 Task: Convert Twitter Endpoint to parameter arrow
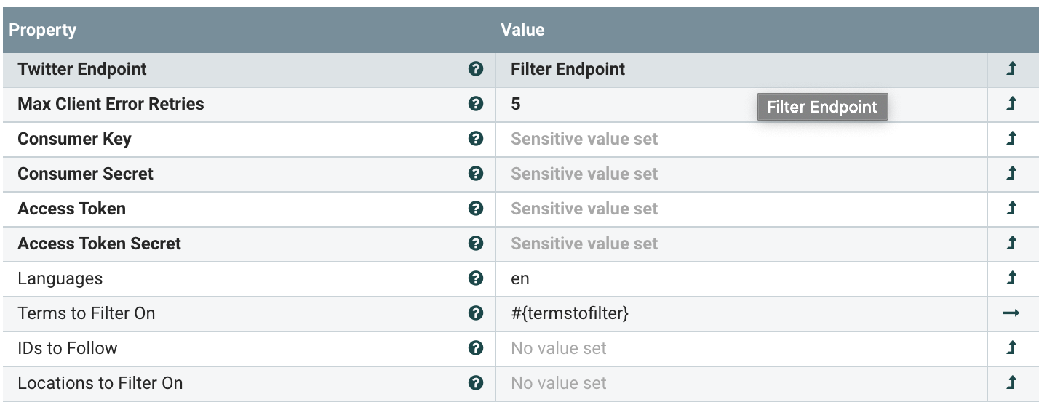(1011, 69)
